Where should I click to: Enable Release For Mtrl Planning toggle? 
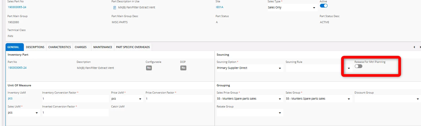click(358, 66)
